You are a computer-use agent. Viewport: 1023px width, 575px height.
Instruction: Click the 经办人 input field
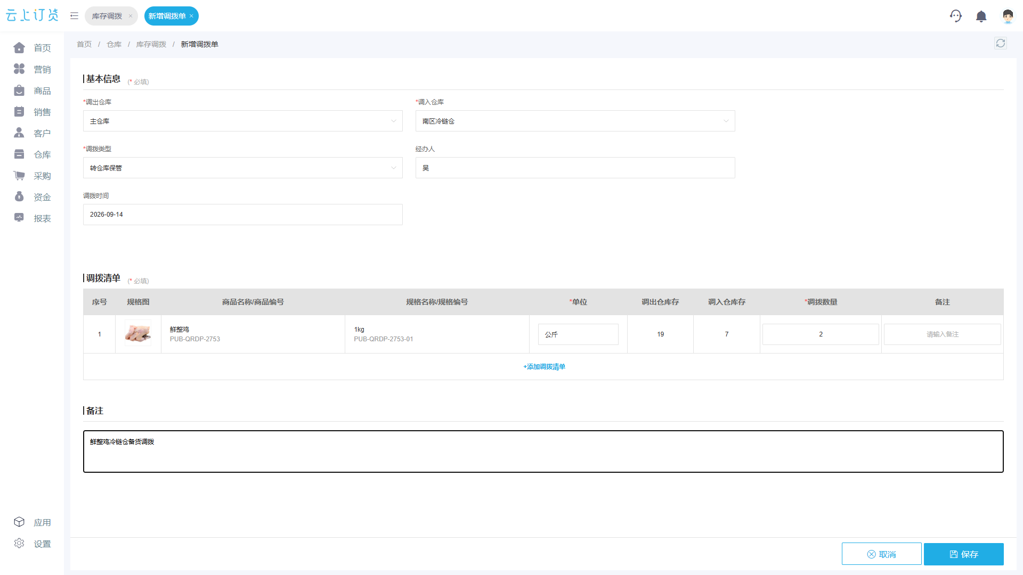point(575,168)
